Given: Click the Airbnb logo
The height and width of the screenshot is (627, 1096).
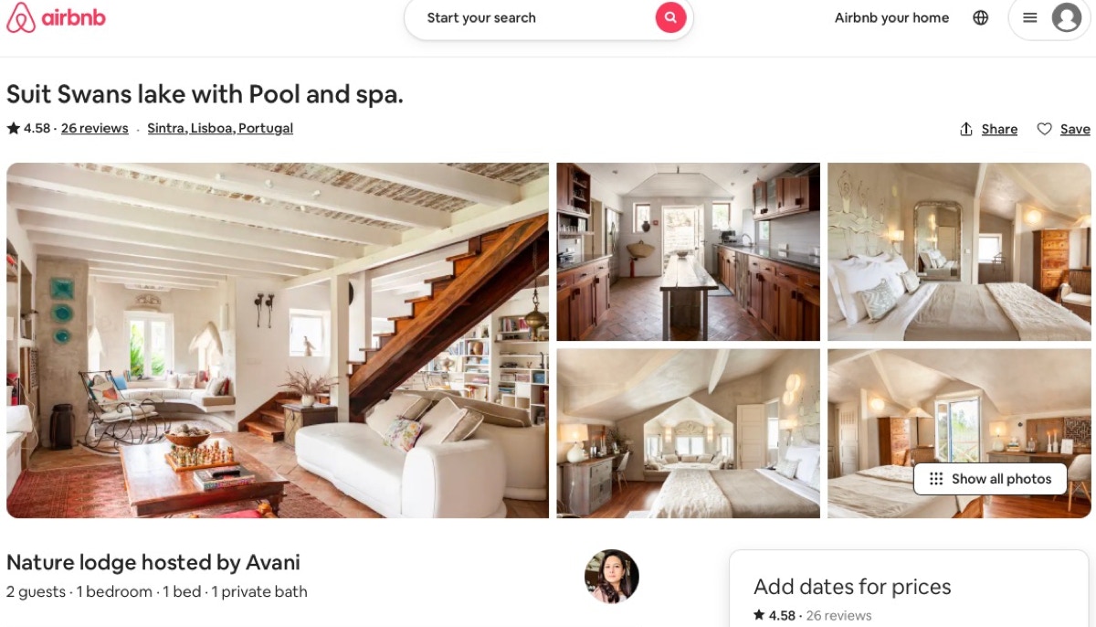Looking at the screenshot, I should [56, 17].
